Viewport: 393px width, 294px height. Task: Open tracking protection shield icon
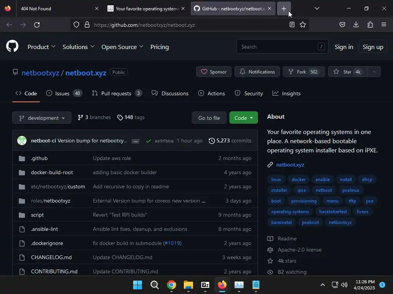[x=76, y=25]
